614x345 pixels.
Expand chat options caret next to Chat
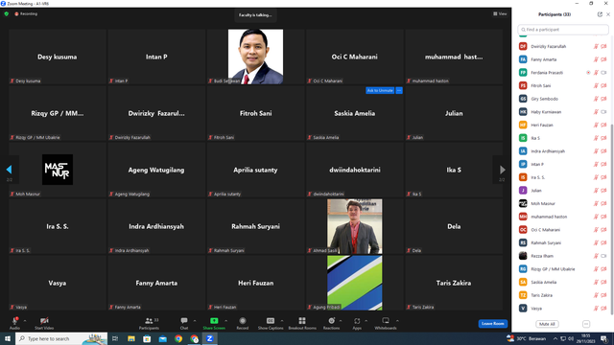[194, 321]
